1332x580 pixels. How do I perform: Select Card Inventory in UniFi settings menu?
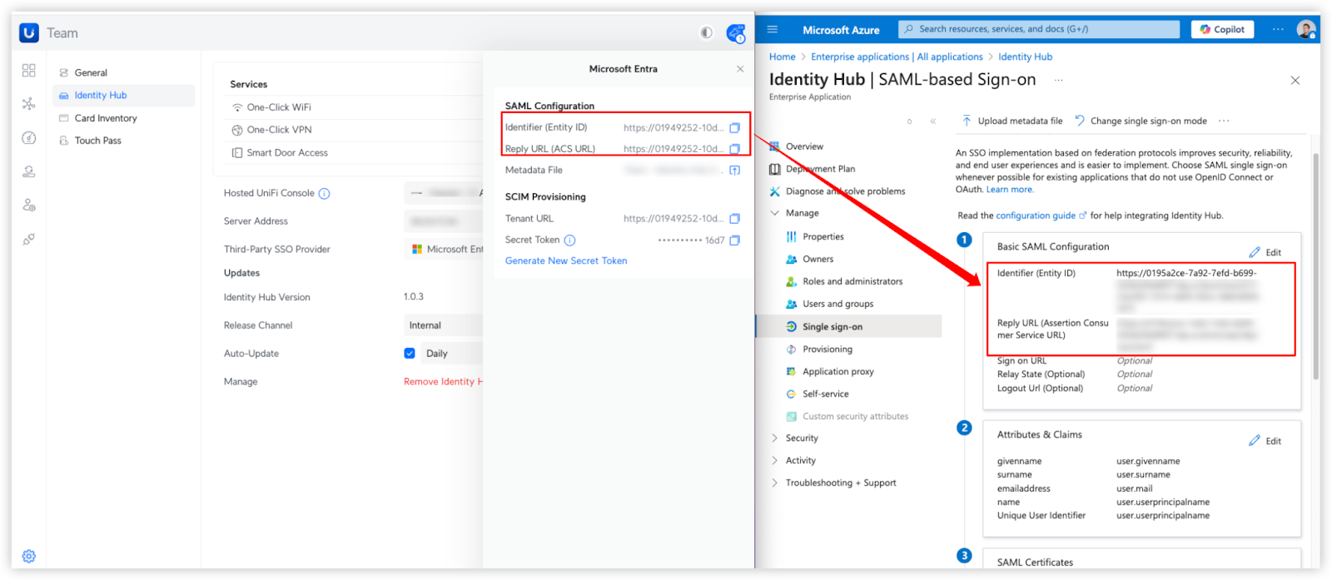tap(123, 118)
